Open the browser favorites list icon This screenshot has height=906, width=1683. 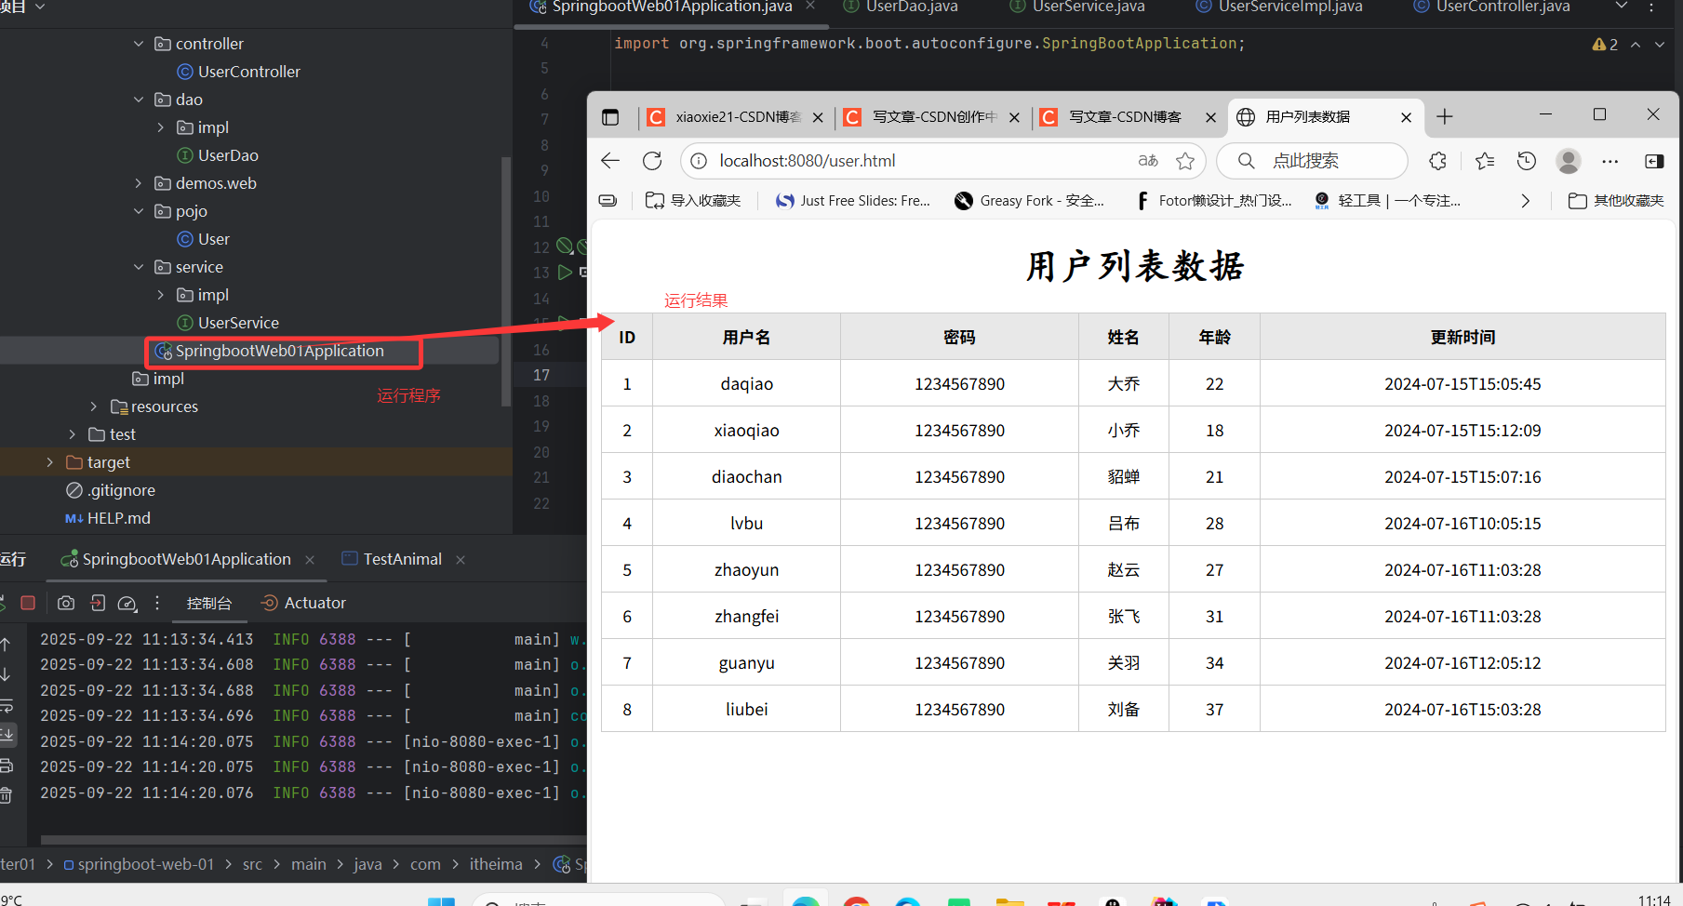[1485, 161]
